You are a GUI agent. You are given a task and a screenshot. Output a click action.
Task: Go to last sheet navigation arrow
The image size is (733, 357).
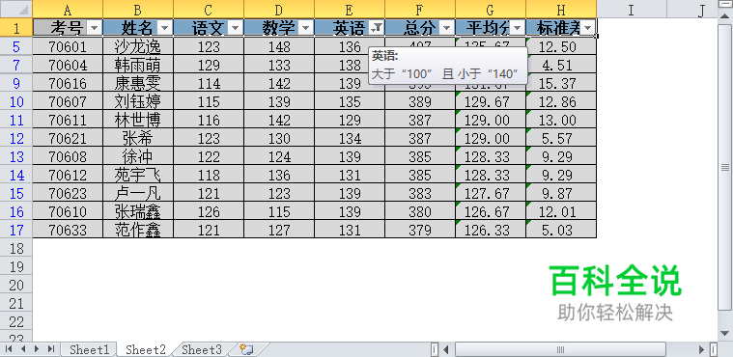coord(51,349)
